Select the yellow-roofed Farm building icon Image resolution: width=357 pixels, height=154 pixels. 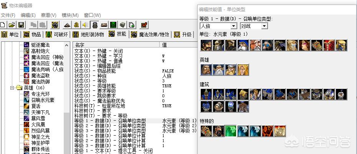click(243, 94)
